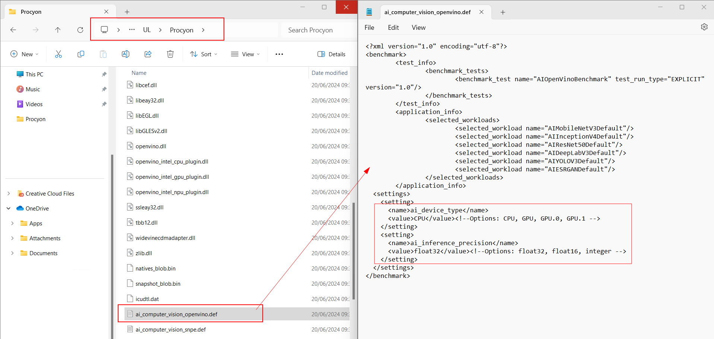Open the See more ellipsis in Explorer toolbar
Screen dimensions: 714x339
coord(279,54)
